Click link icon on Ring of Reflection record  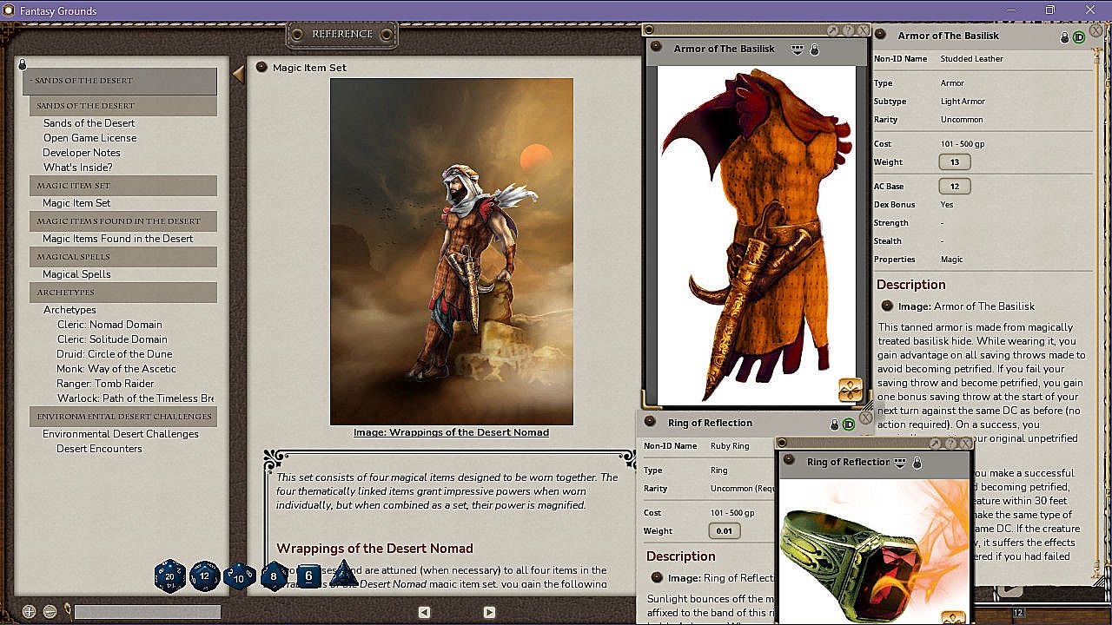coord(650,422)
